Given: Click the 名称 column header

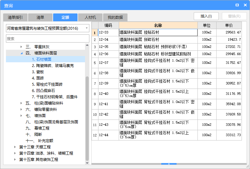Looking at the screenshot, I should [158, 25].
